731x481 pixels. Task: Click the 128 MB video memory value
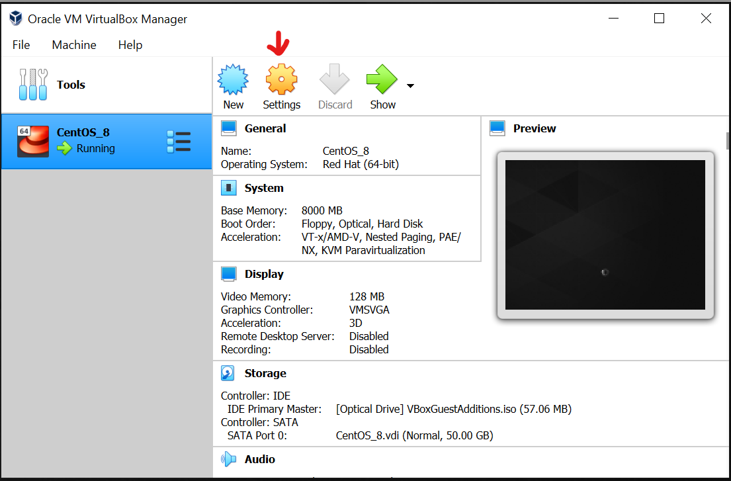[366, 297]
